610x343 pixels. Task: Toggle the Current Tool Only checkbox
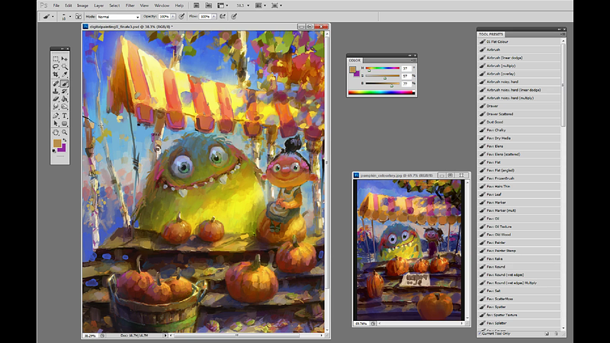(480, 333)
